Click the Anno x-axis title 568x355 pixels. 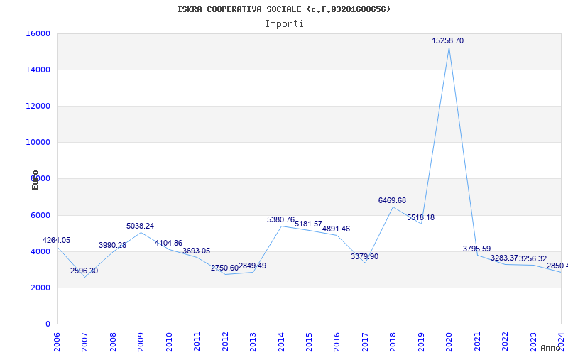pos(551,348)
